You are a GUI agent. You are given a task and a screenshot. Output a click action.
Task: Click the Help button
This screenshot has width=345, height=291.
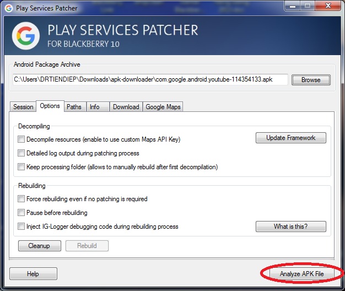33,274
